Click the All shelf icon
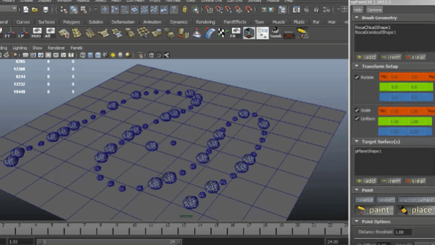Viewport: 435px width, 245px height. [x=50, y=33]
